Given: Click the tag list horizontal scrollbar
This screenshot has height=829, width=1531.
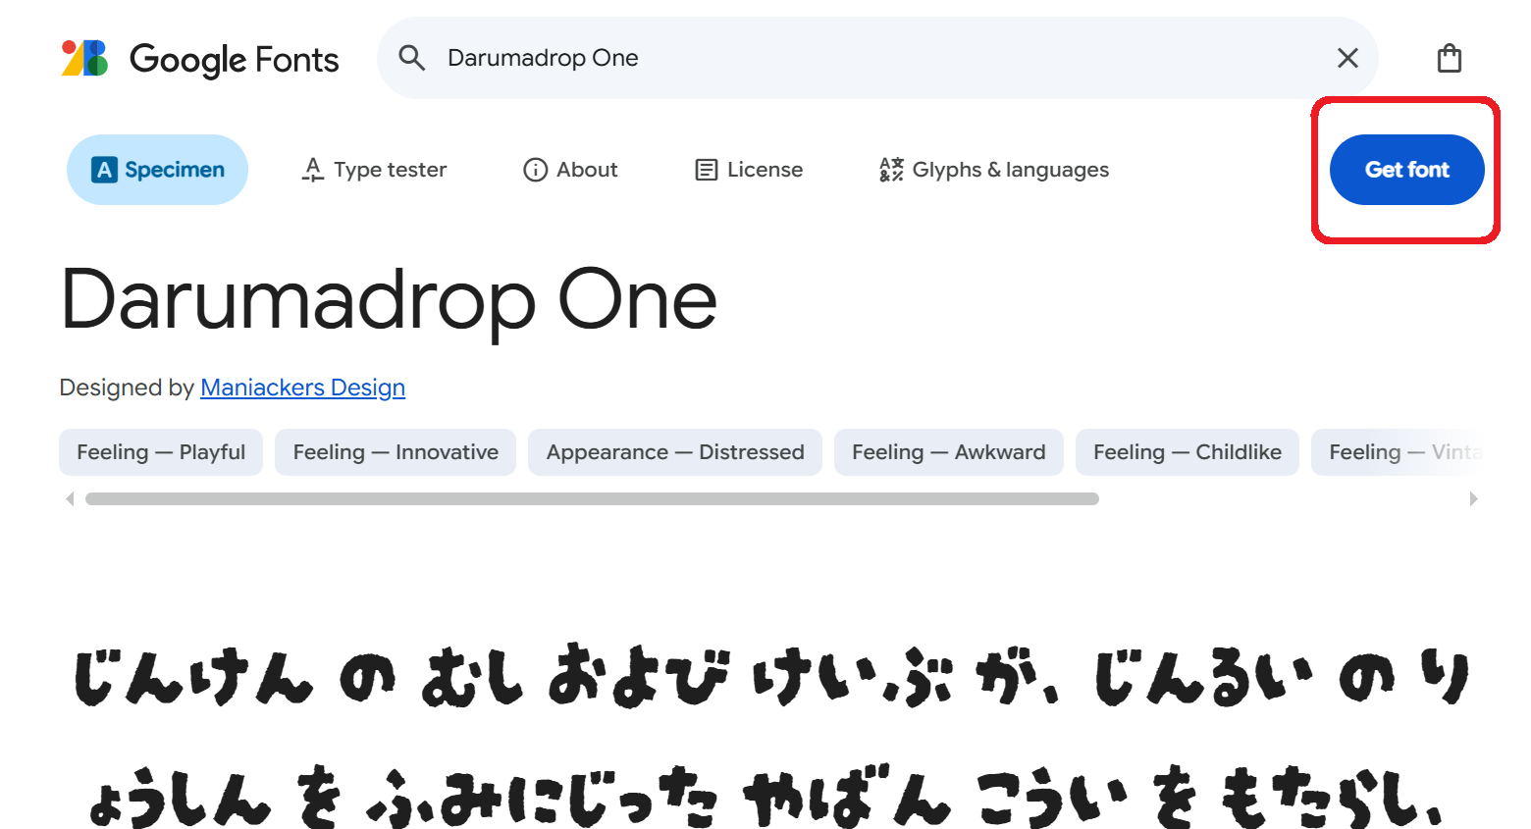Looking at the screenshot, I should tap(592, 498).
